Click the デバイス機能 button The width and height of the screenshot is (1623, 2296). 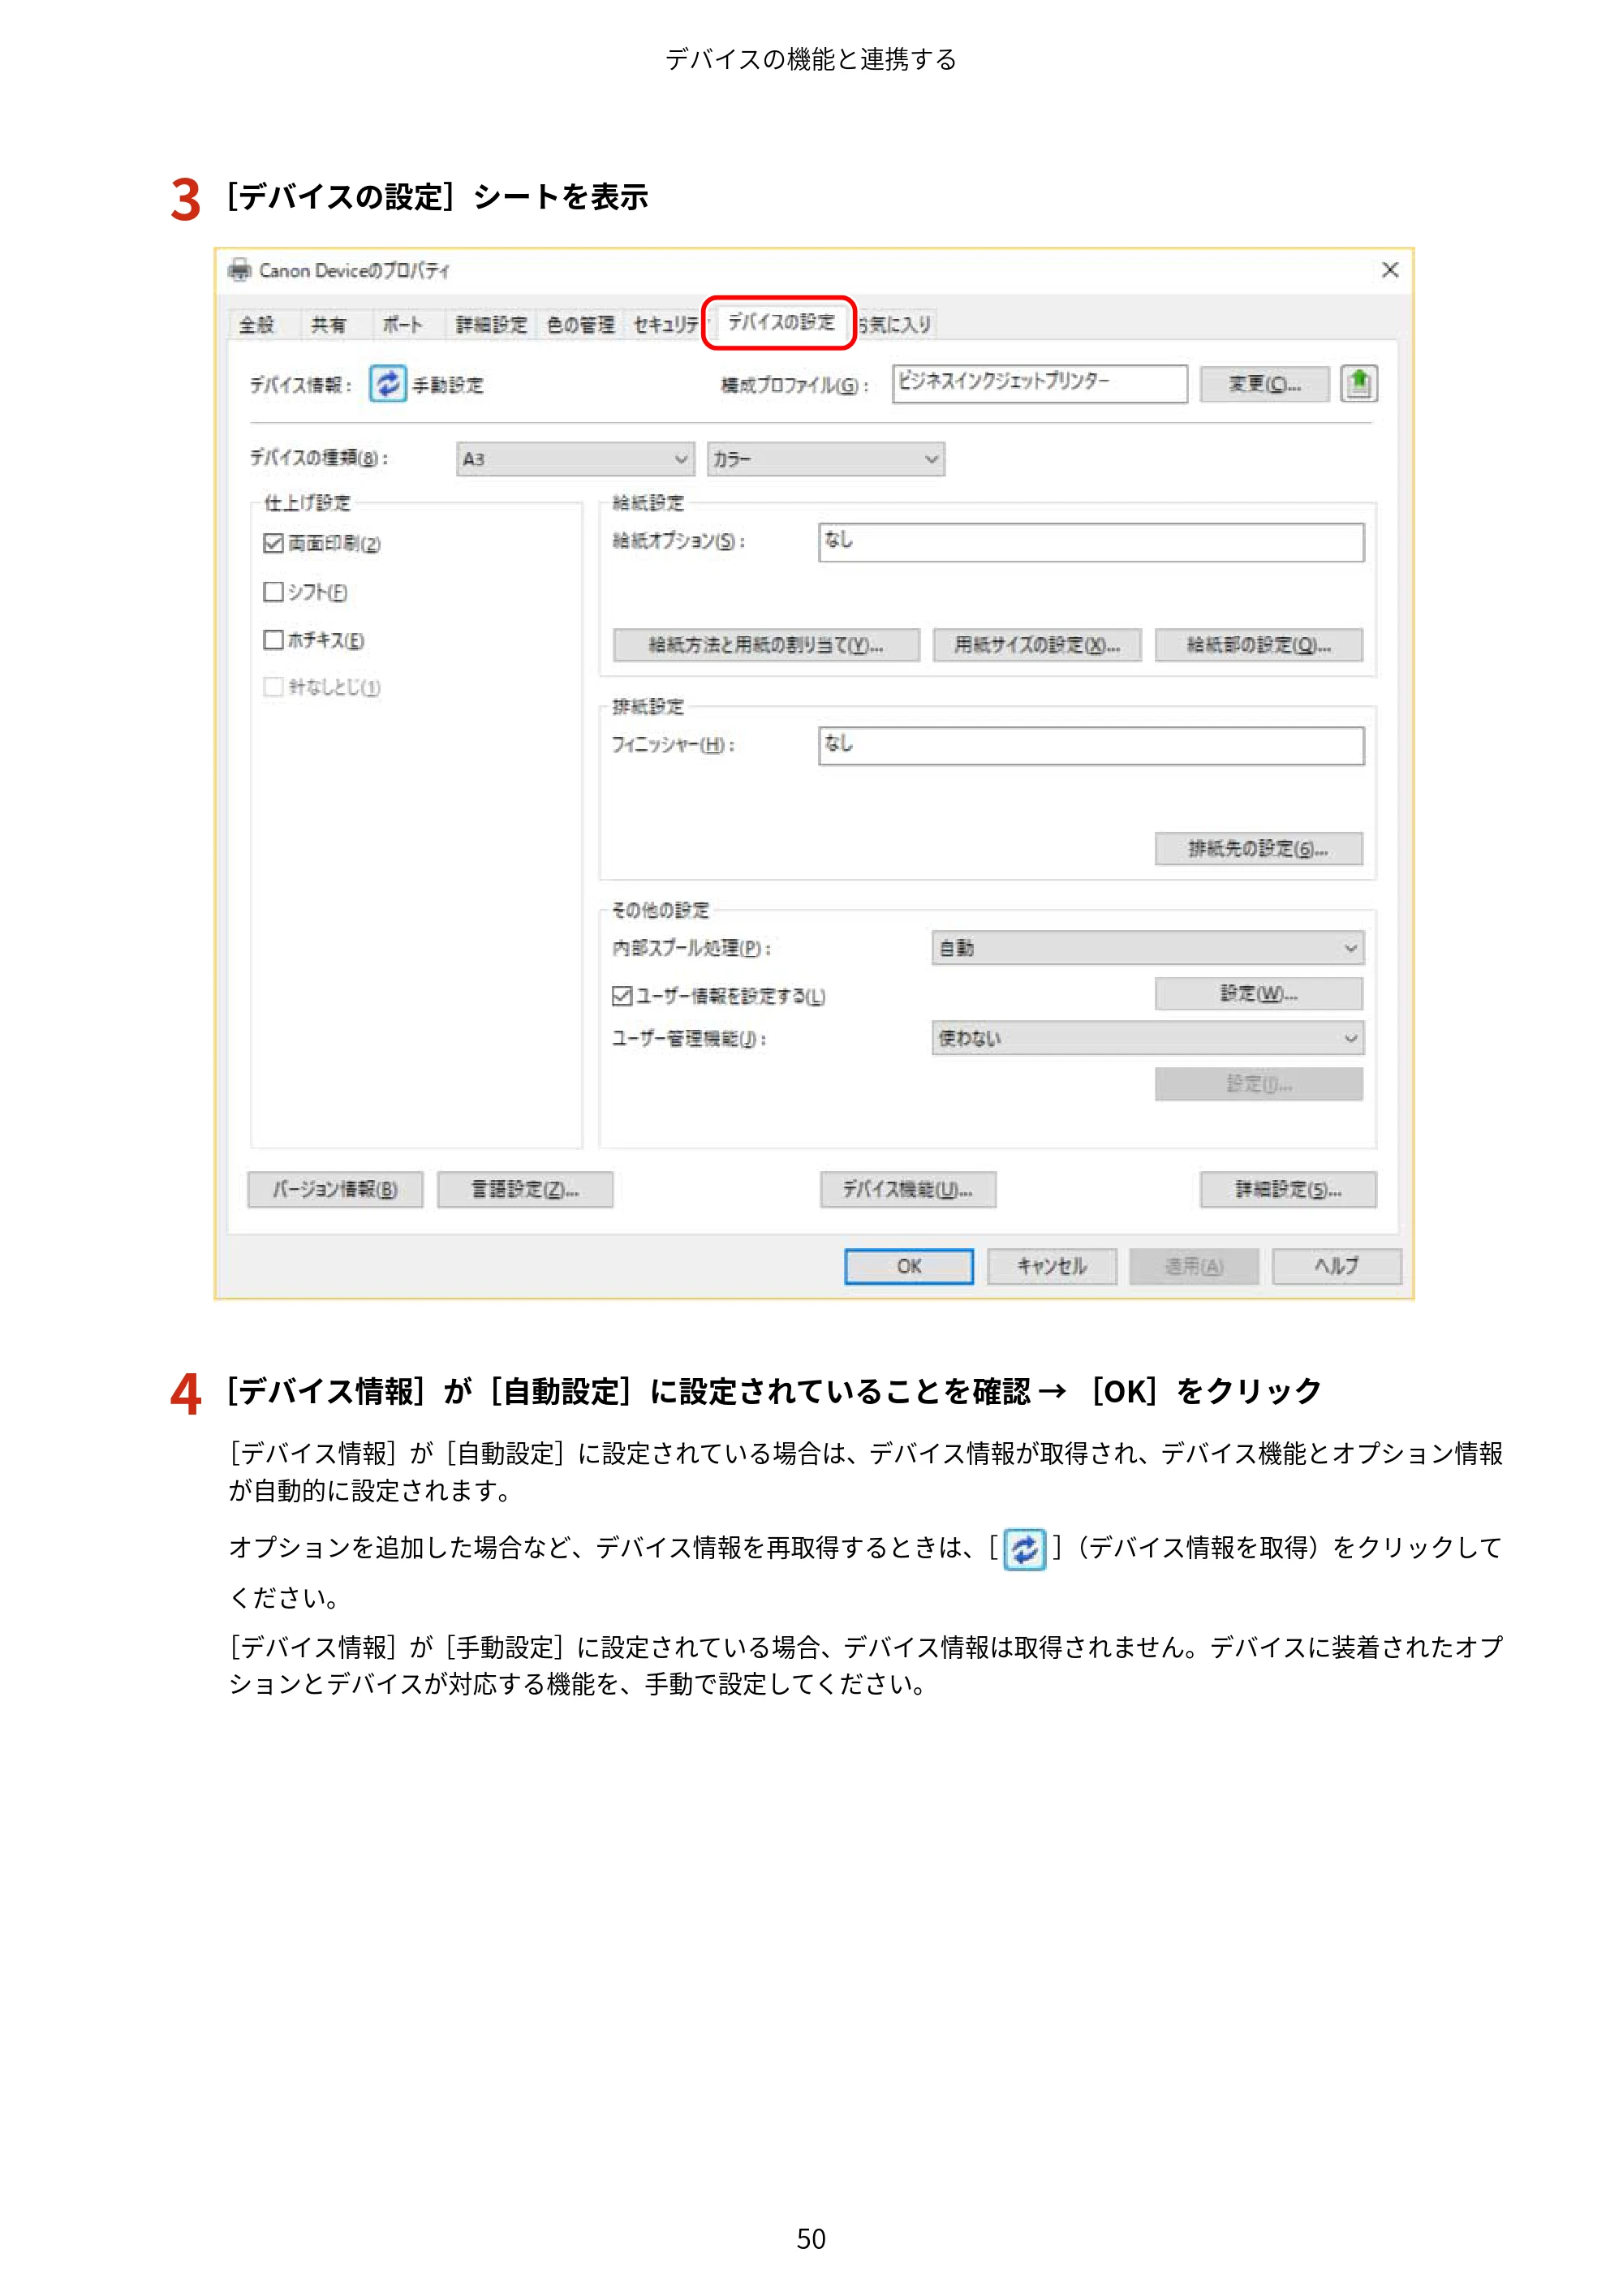[908, 1189]
